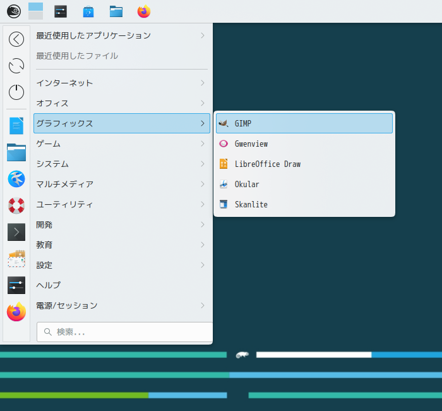442x411 pixels.
Task: Launch LibreOffice Draw from the submenu
Action: tap(304, 164)
